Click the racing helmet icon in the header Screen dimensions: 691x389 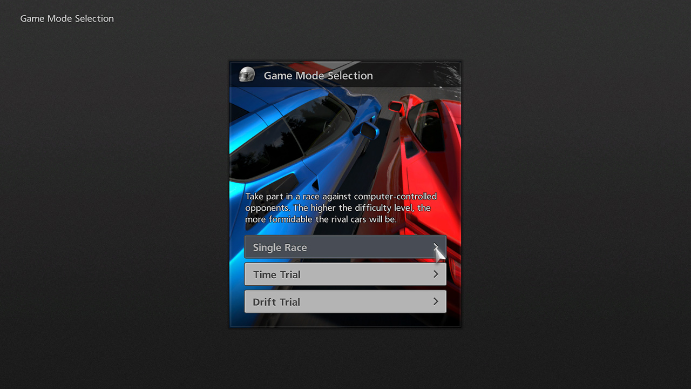coord(247,75)
